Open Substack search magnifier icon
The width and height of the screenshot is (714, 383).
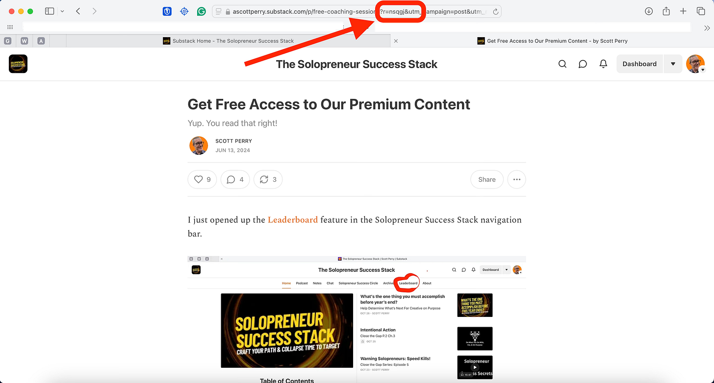coord(562,64)
